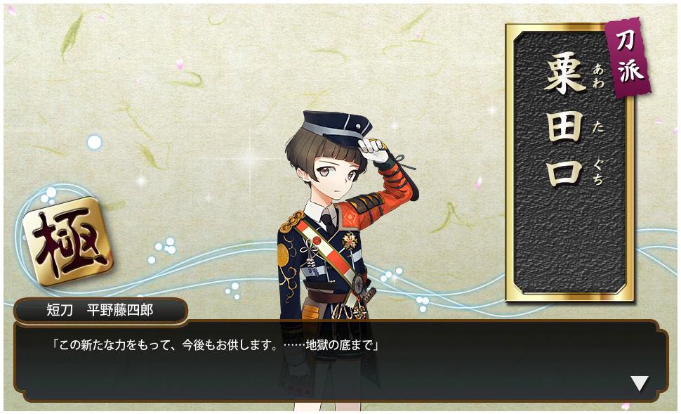Click the 粟 kanji on the plaque
The image size is (681, 414).
pyautogui.click(x=564, y=75)
